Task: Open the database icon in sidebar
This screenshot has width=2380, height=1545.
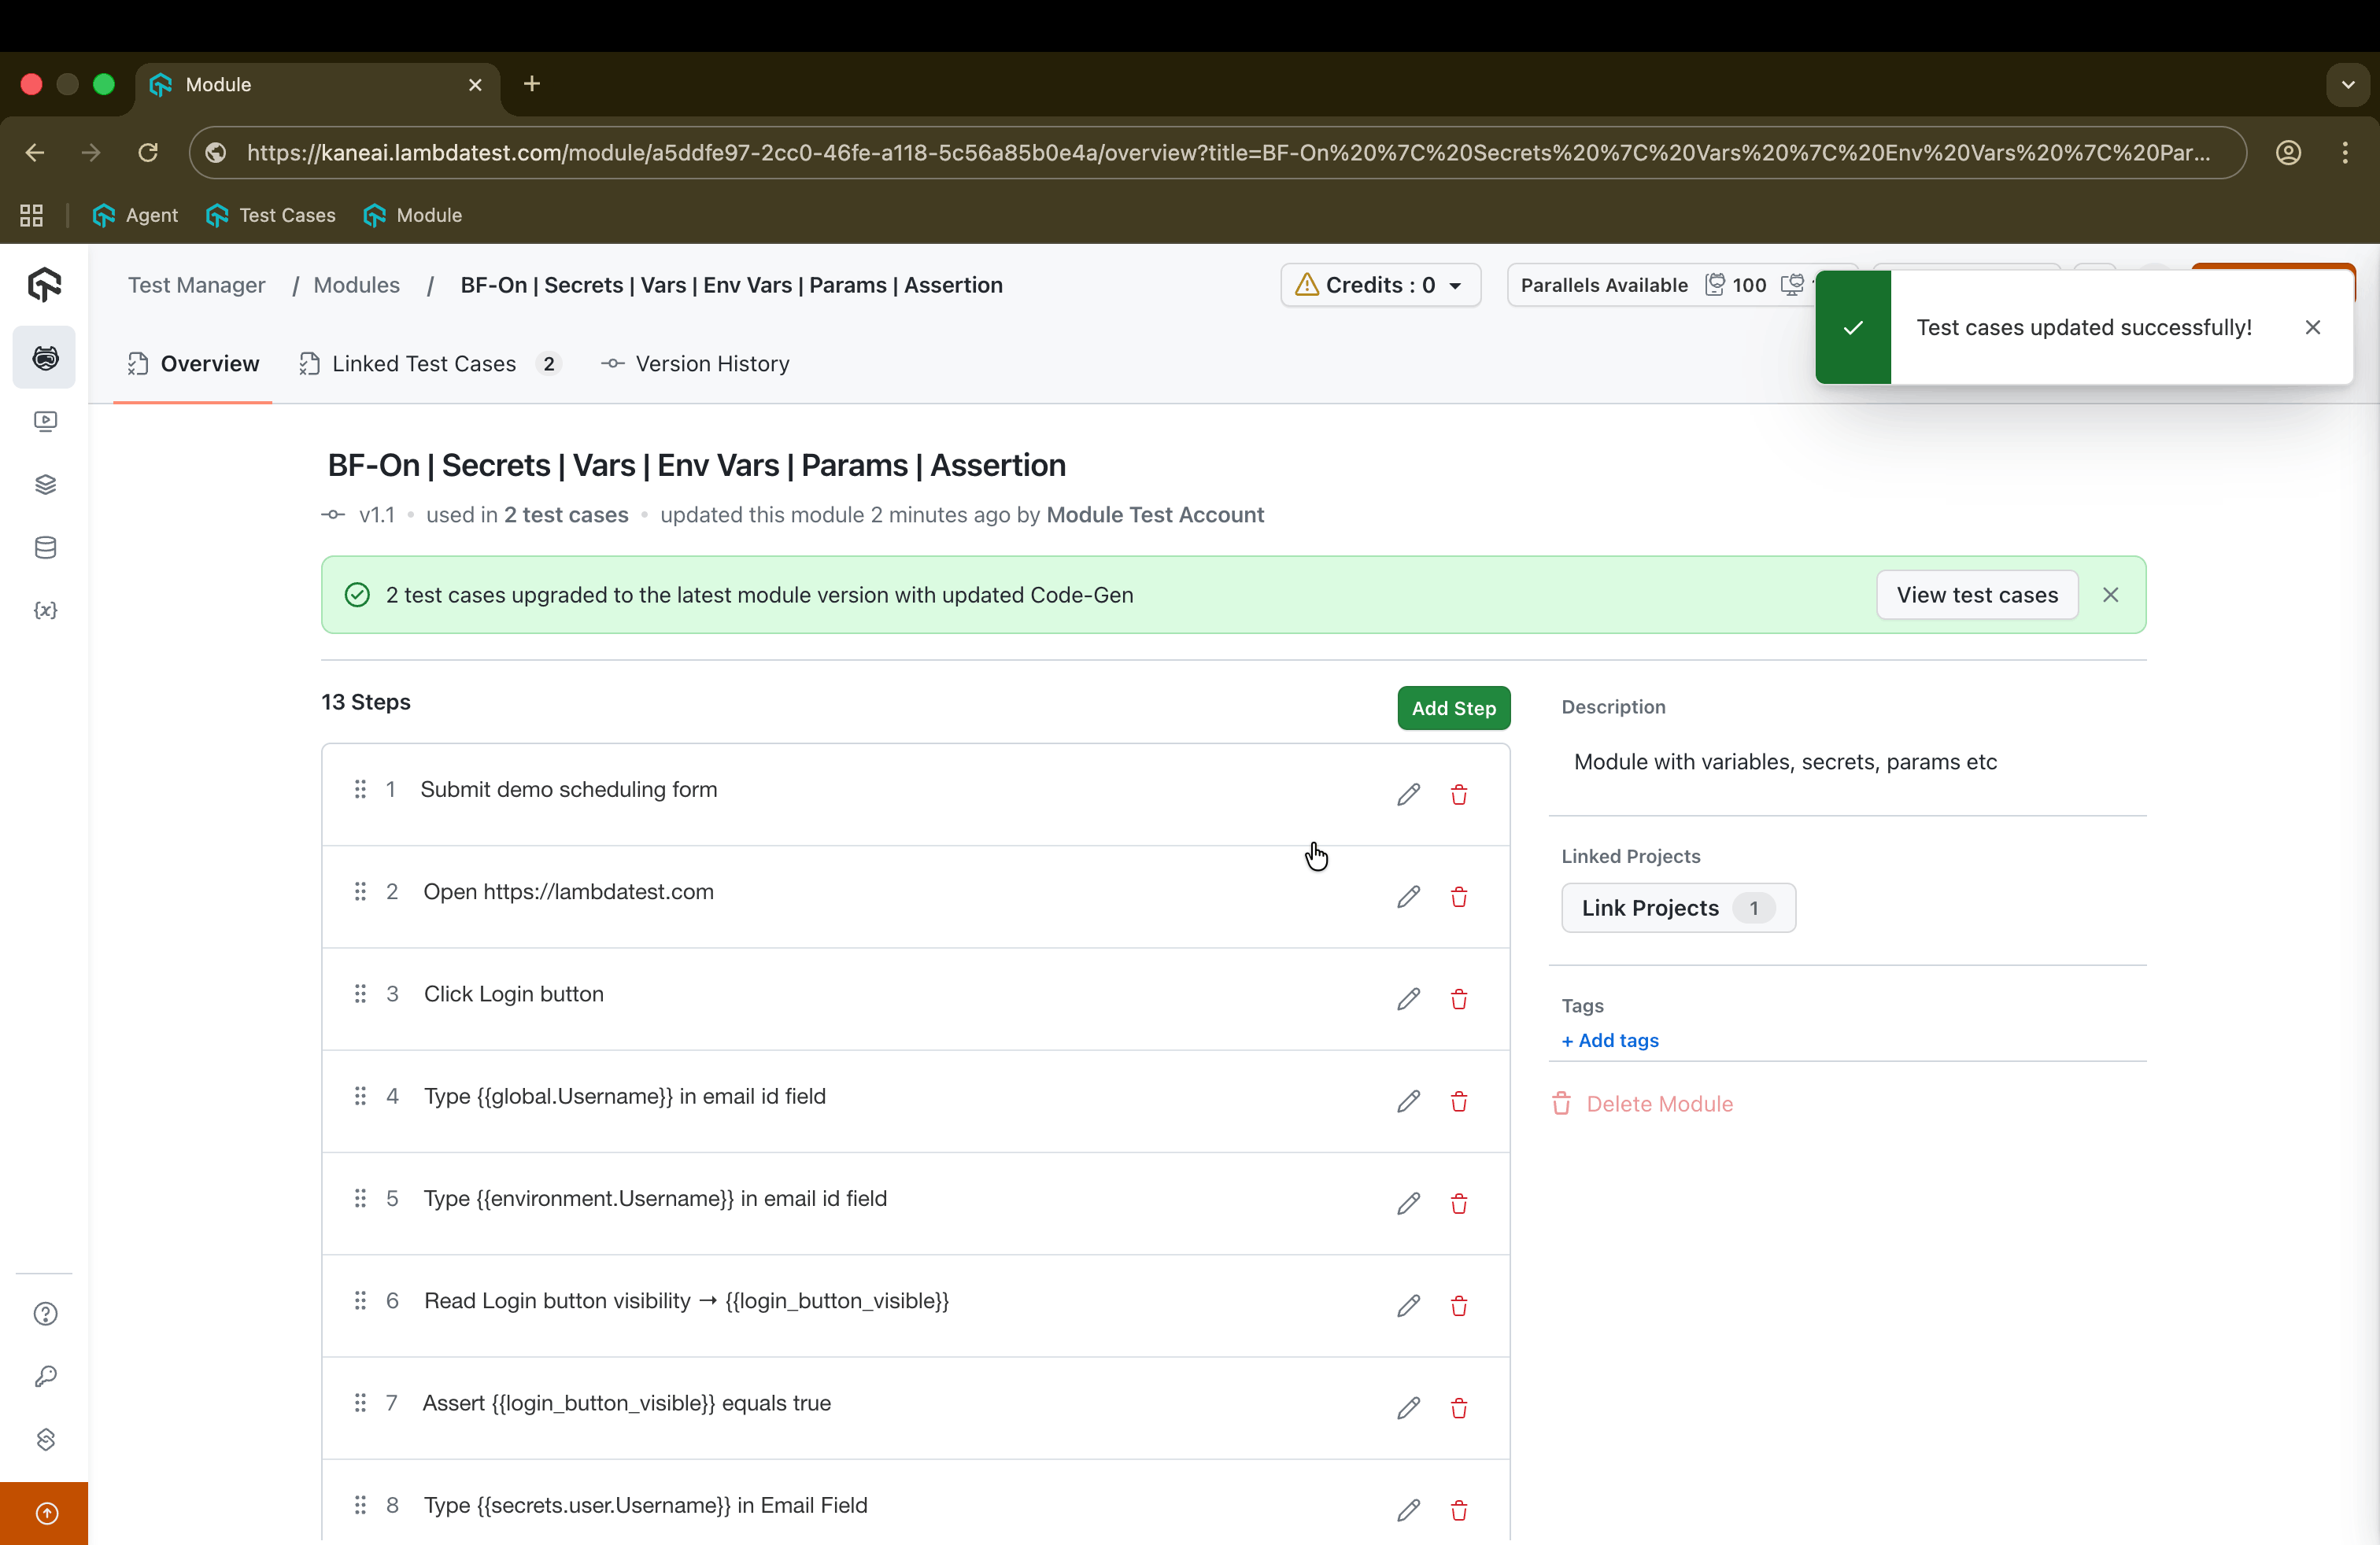Action: pos(45,548)
